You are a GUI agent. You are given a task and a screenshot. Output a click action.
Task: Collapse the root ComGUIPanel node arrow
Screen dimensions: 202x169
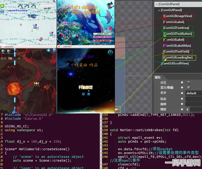[x=156, y=4]
